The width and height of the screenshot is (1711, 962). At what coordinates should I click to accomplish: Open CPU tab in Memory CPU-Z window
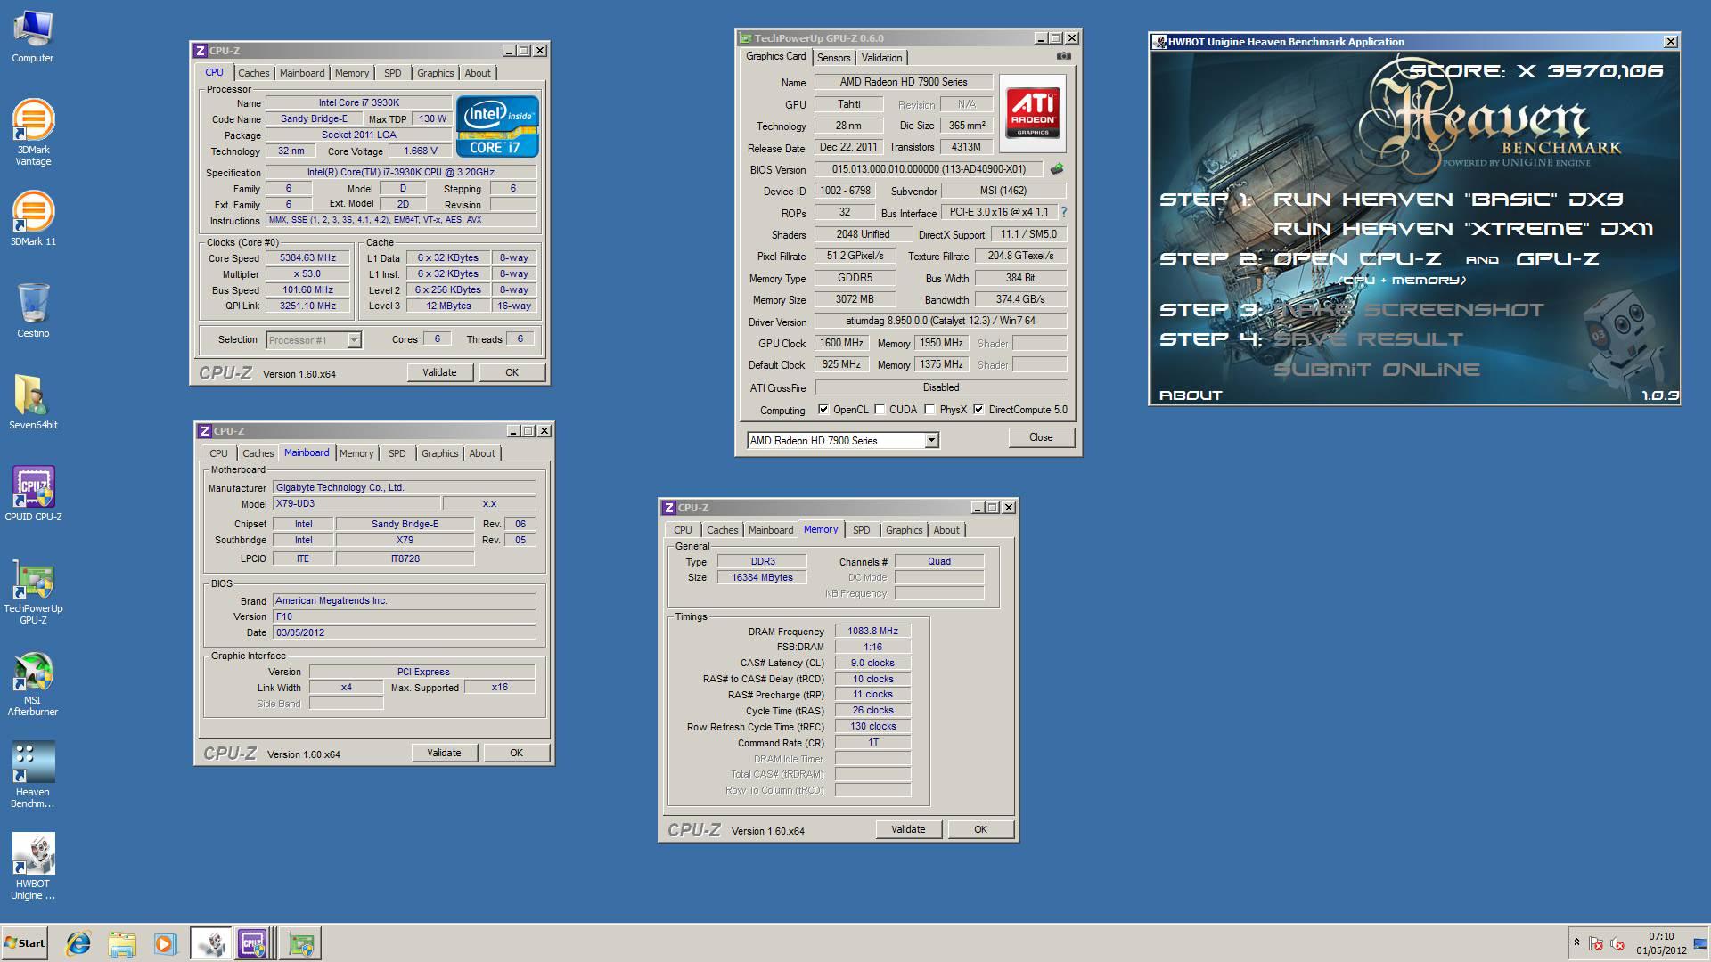pyautogui.click(x=683, y=530)
